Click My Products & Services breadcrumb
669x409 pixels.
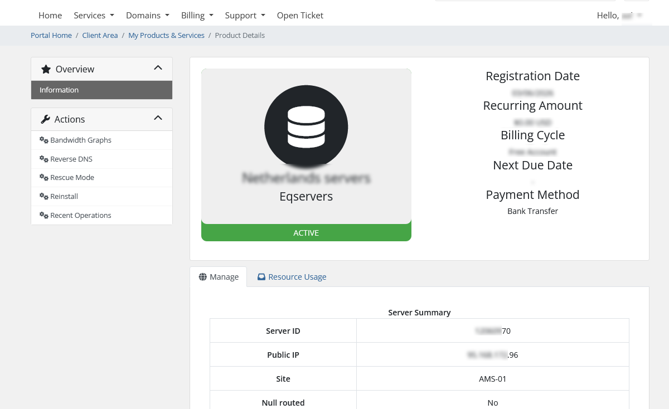[166, 35]
